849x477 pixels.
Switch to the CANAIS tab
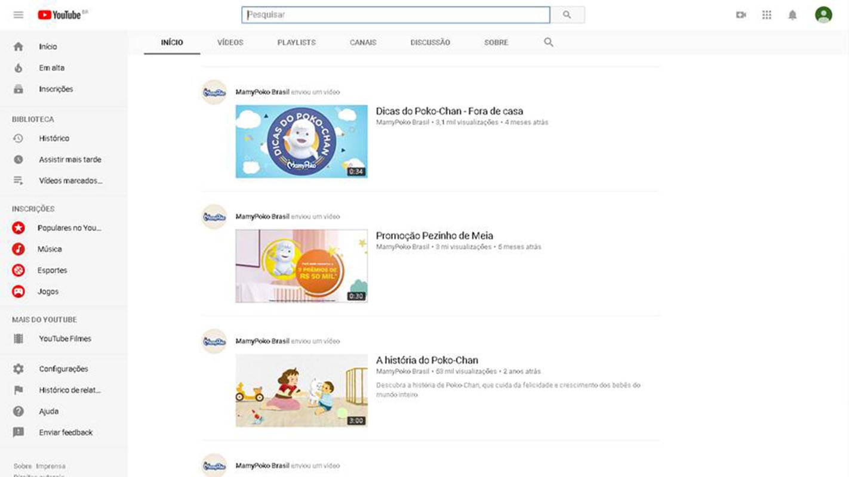coord(363,42)
